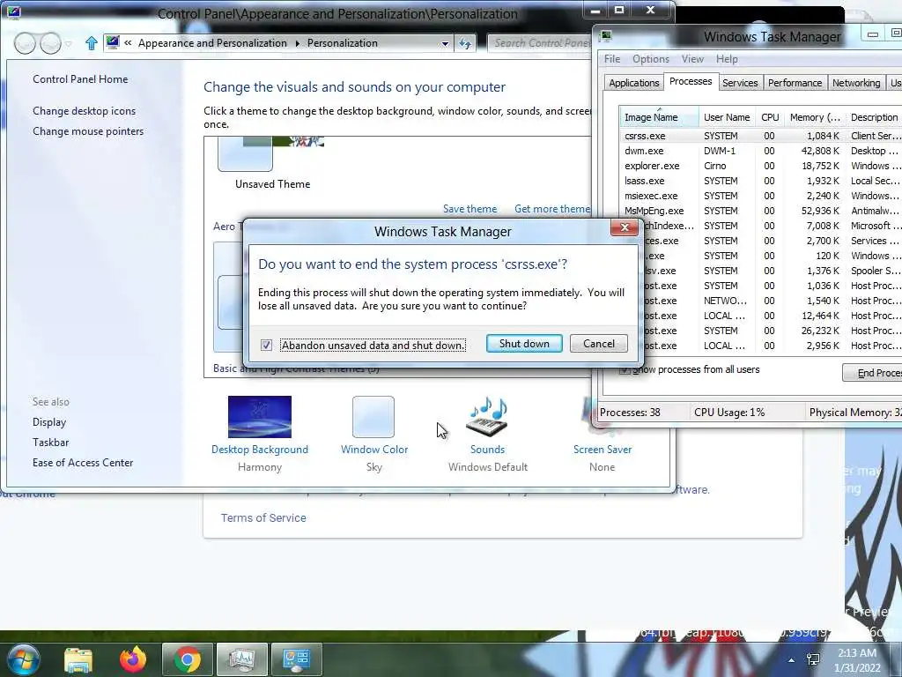
Task: Switch to Control Panel taskbar icon
Action: click(x=296, y=659)
